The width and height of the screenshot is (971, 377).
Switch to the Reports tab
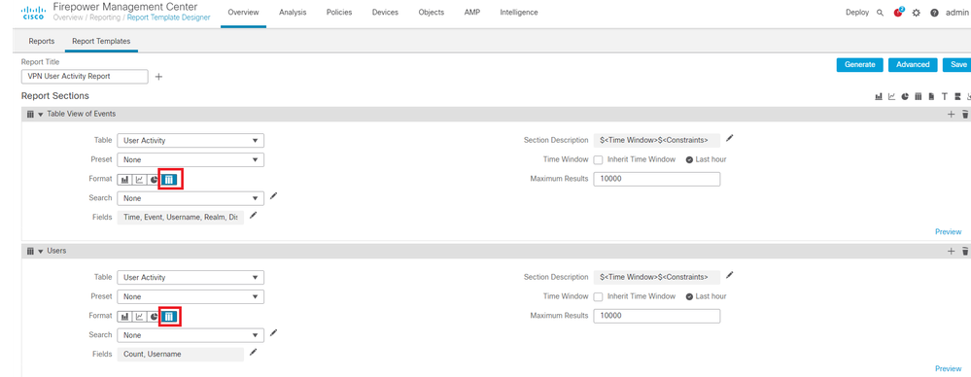click(42, 42)
